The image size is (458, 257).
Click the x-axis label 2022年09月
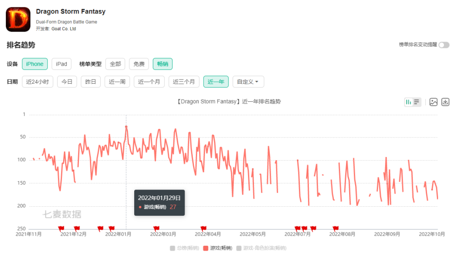(x=387, y=234)
